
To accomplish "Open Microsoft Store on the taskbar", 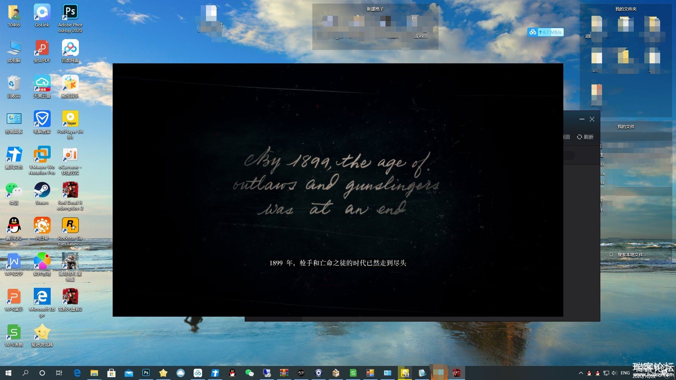I will pyautogui.click(x=112, y=373).
